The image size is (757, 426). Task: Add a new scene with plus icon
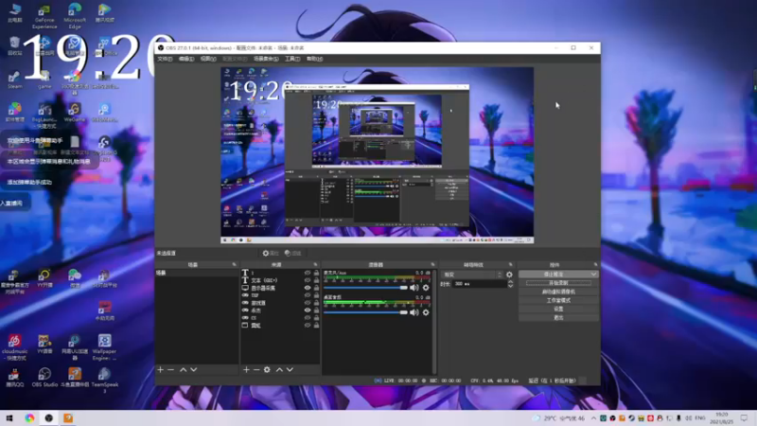click(161, 369)
